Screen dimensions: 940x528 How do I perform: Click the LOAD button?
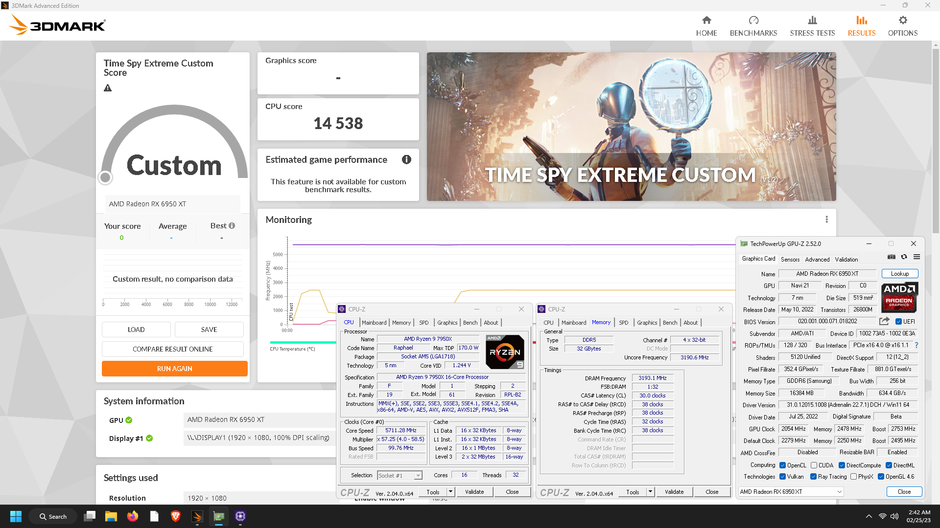pos(136,330)
